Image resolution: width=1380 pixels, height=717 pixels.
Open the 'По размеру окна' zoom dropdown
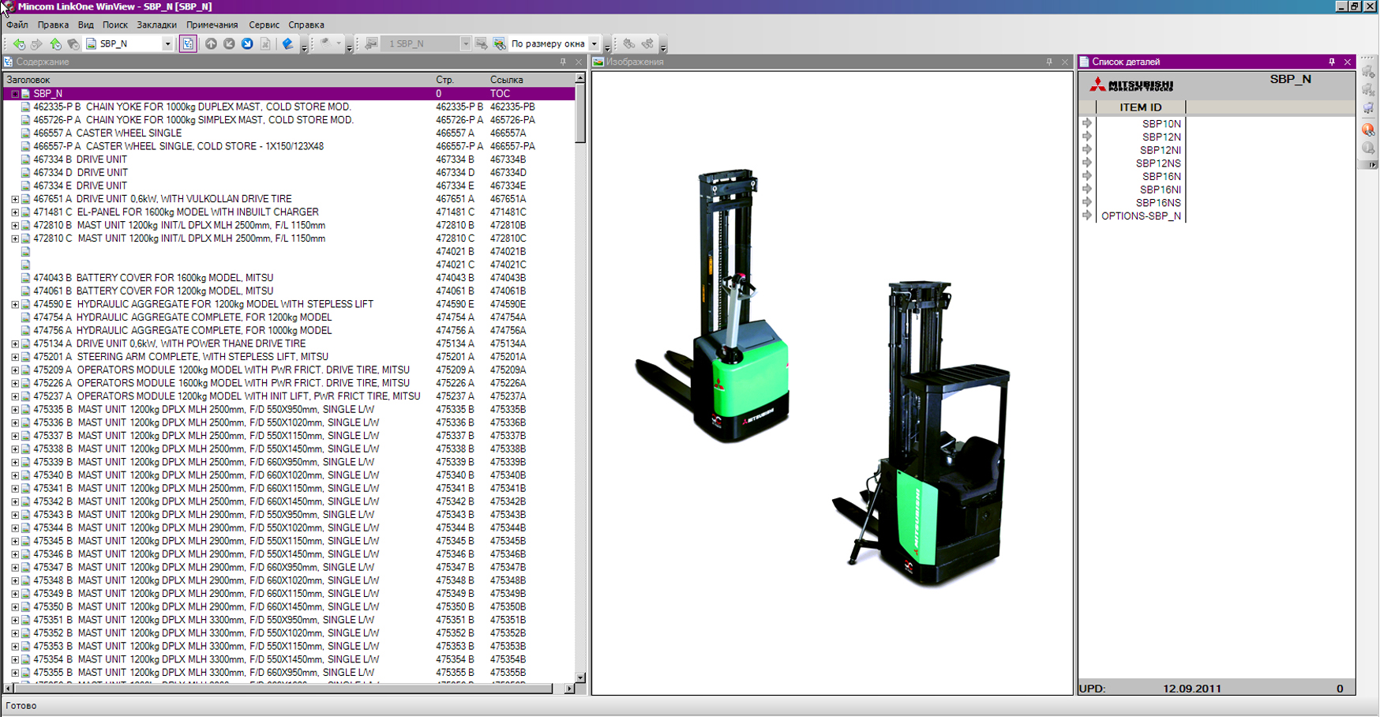594,44
